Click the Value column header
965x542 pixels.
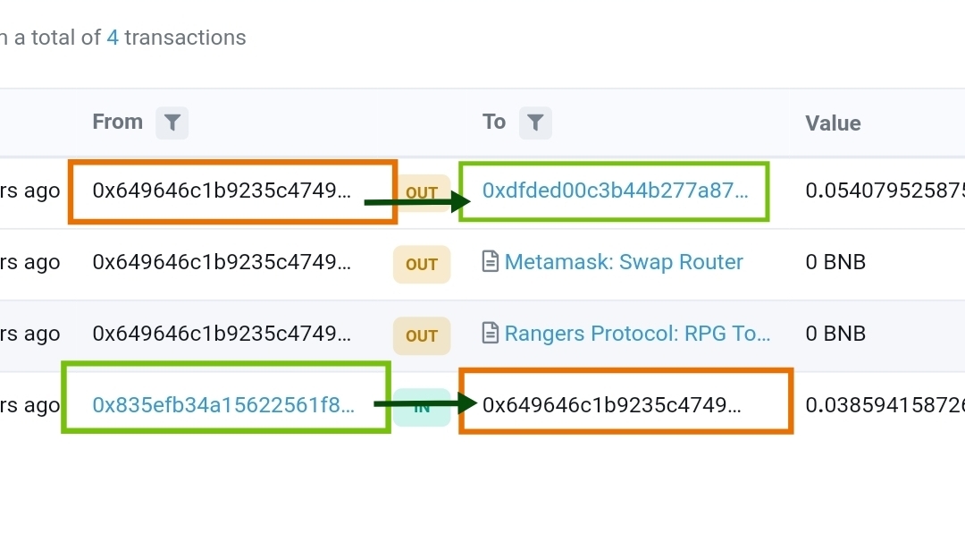[833, 123]
